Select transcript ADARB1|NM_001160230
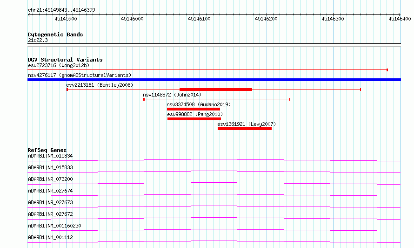This screenshot has height=248, width=414. pyautogui.click(x=54, y=226)
